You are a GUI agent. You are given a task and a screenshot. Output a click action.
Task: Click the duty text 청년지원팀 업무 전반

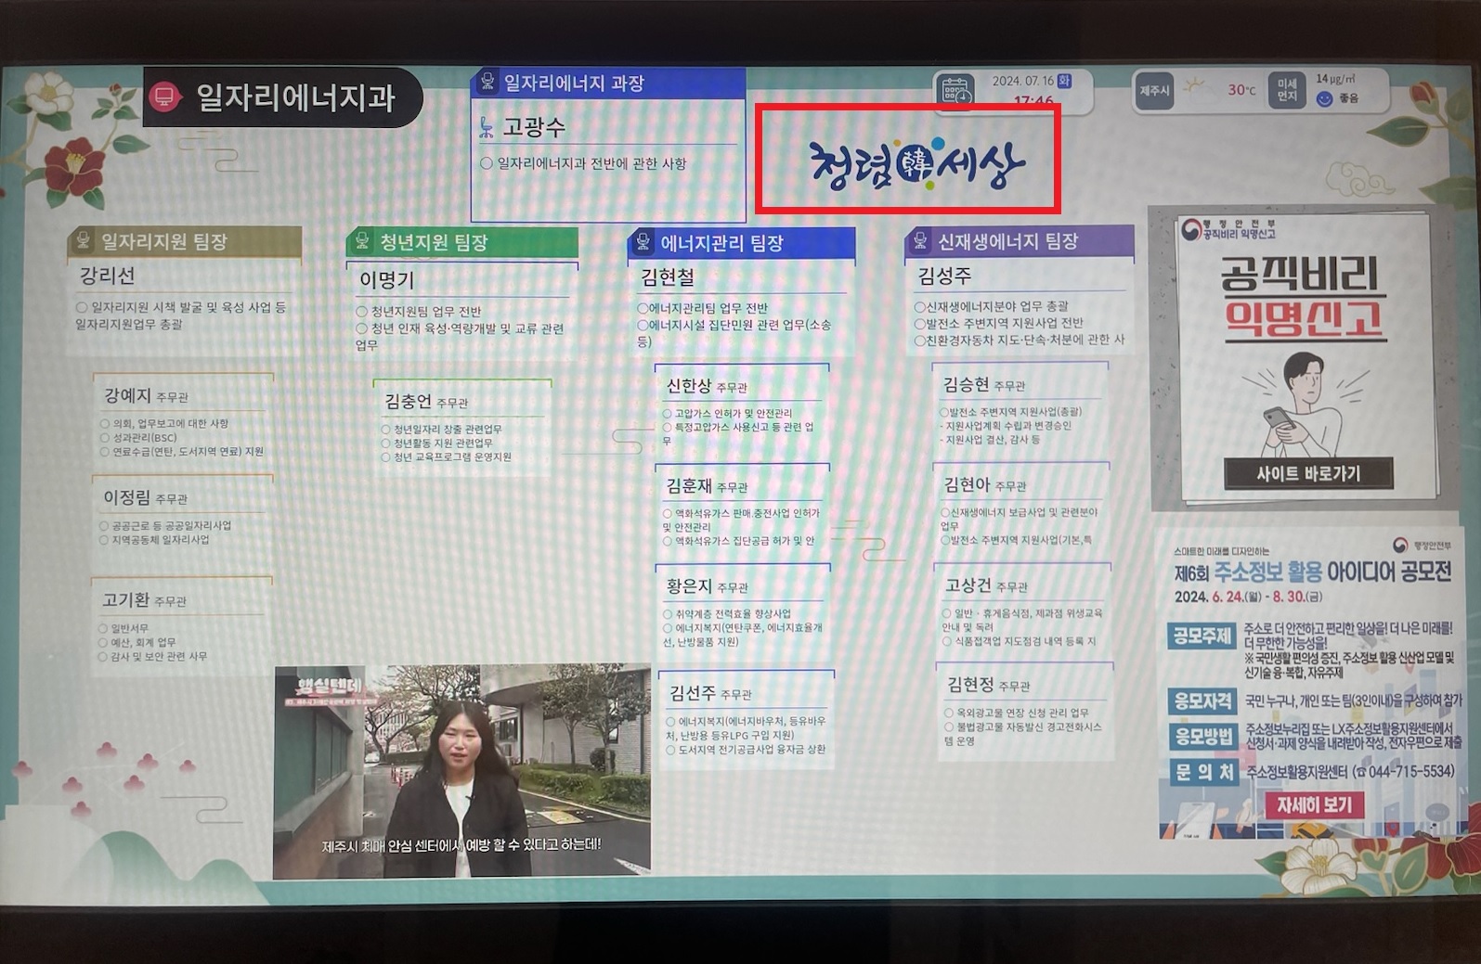click(425, 311)
